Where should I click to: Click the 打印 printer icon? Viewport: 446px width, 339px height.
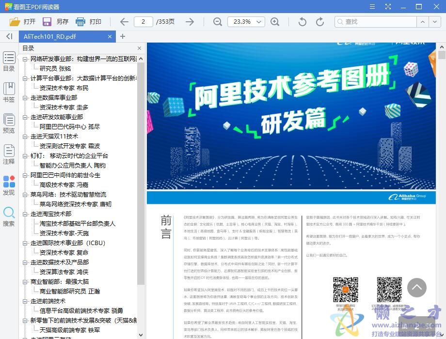click(80, 22)
